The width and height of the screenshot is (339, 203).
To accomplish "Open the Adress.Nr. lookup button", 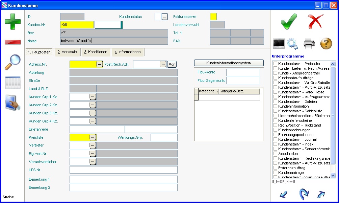I will (100, 64).
